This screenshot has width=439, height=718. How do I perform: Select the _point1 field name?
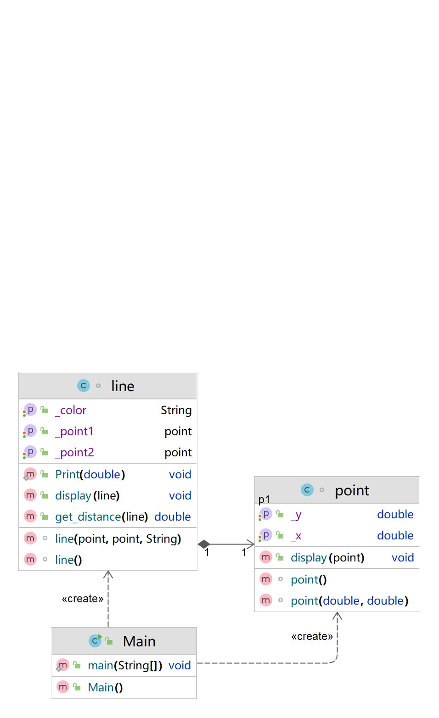(x=74, y=432)
